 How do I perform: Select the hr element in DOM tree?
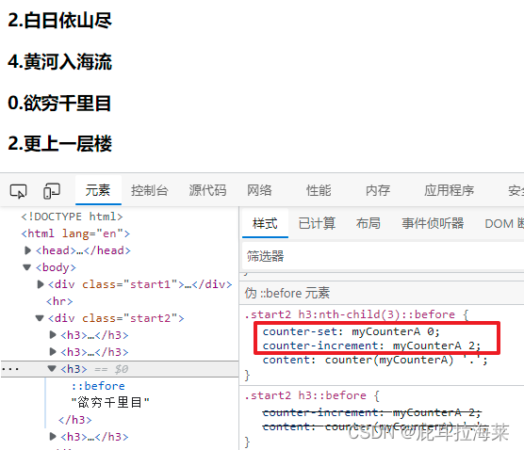point(59,301)
